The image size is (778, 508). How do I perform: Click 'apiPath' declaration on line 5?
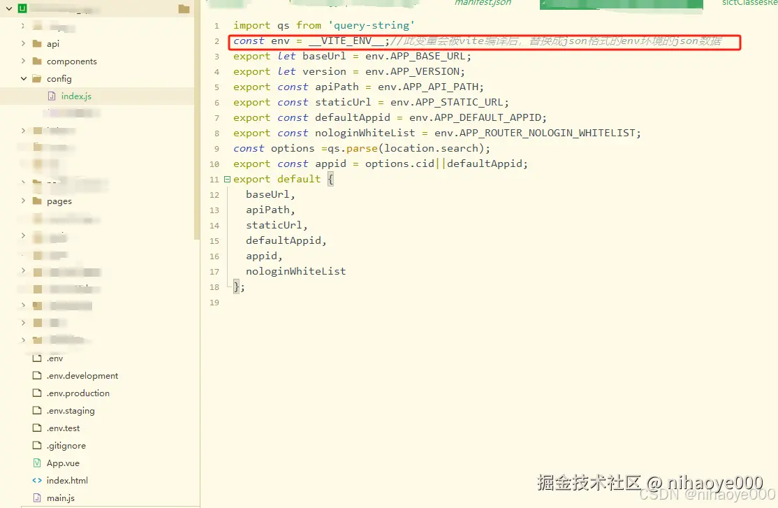(x=337, y=87)
